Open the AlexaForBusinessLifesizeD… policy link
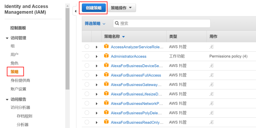Viewport: 256px width, 128px height. point(137,94)
